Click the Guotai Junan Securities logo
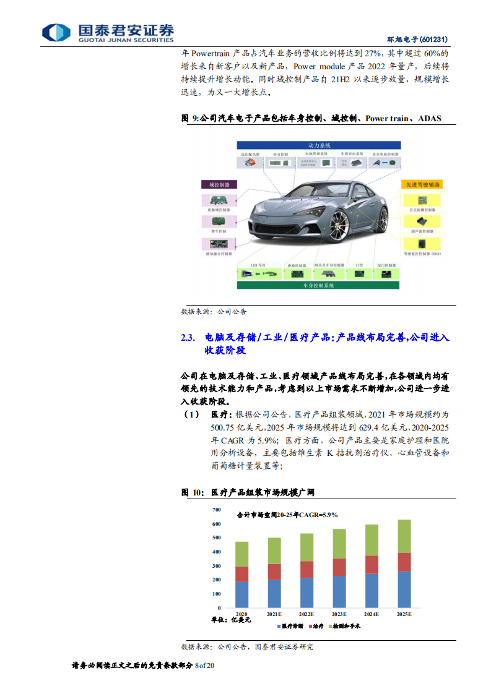 point(108,33)
